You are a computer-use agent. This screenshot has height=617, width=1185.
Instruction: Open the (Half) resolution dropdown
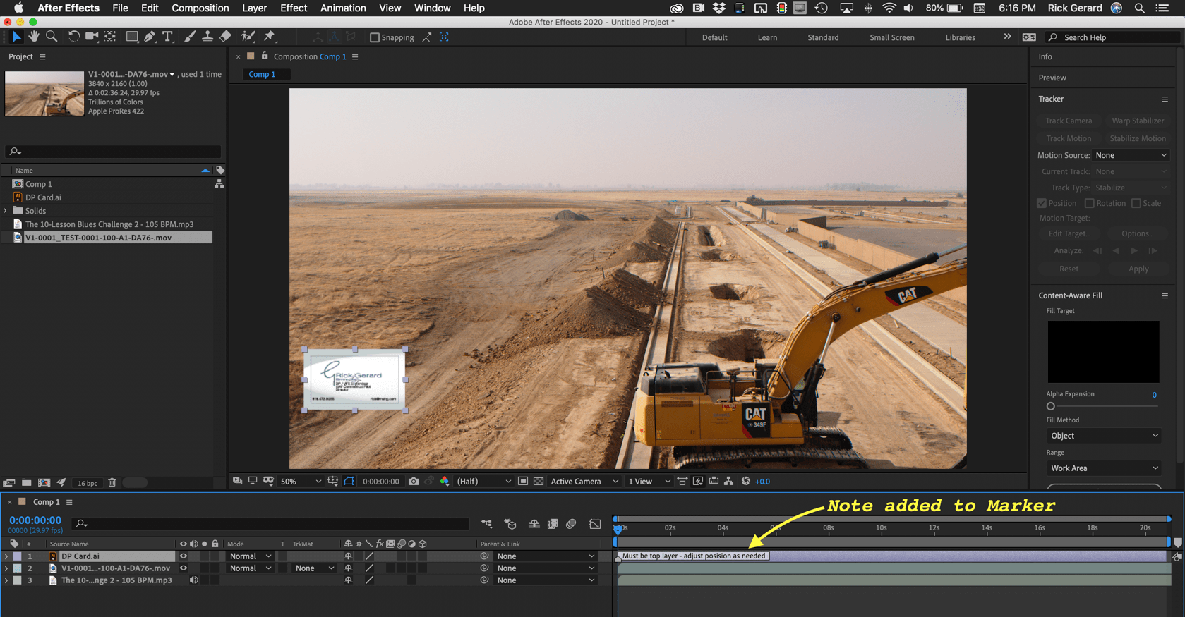click(484, 482)
